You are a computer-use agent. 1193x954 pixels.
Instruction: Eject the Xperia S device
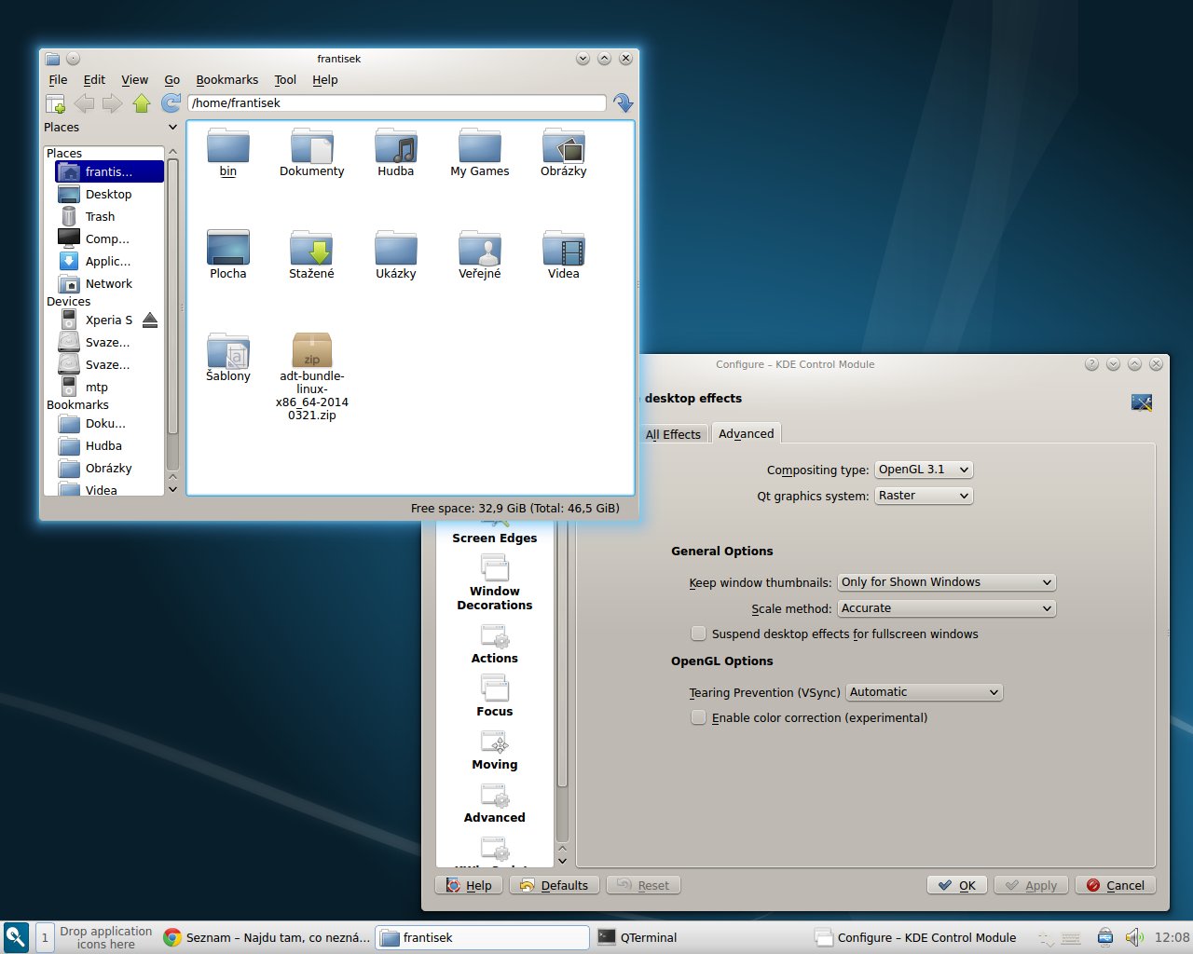tap(150, 320)
